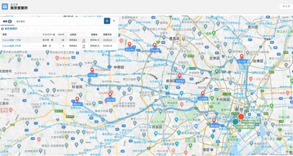
Task: Click the 小石川後楽園 park marker
Action: click(217, 71)
